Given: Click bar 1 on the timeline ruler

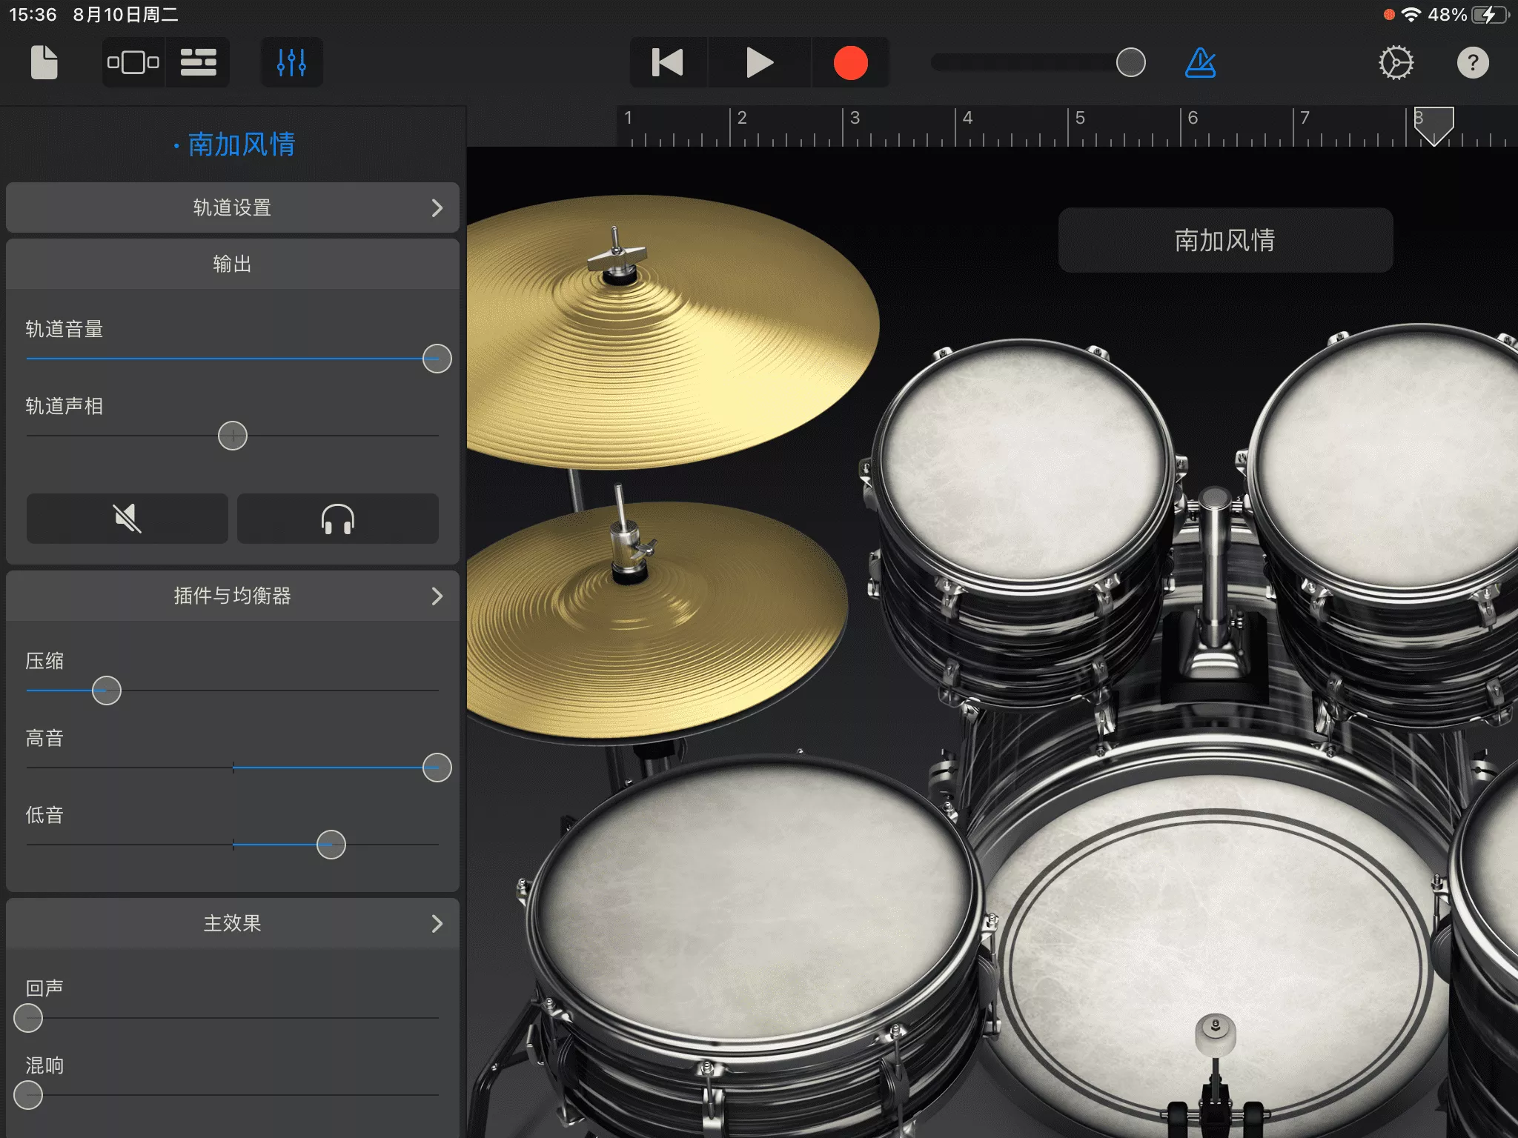Looking at the screenshot, I should tap(628, 118).
